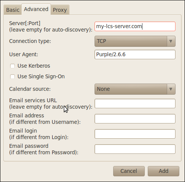Enable the Use Kerberos checkbox
The image size is (185, 182).
tap(13, 66)
